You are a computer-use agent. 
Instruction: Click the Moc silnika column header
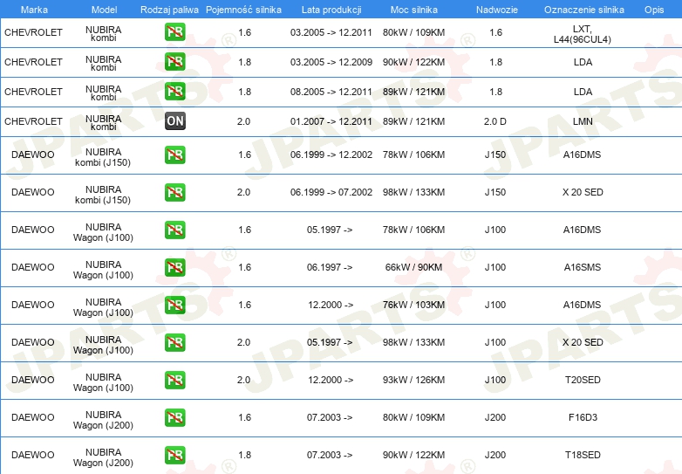[x=414, y=10]
